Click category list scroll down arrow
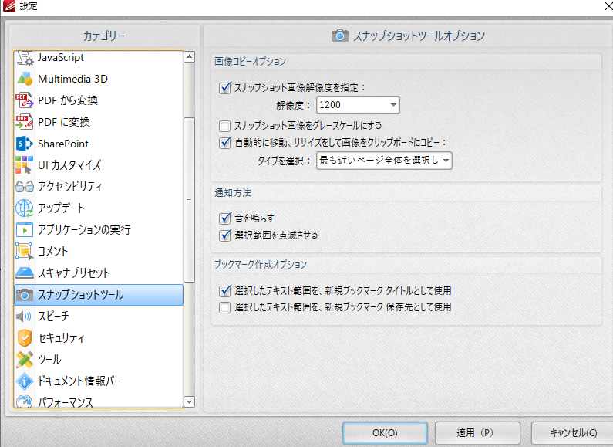 pos(189,402)
